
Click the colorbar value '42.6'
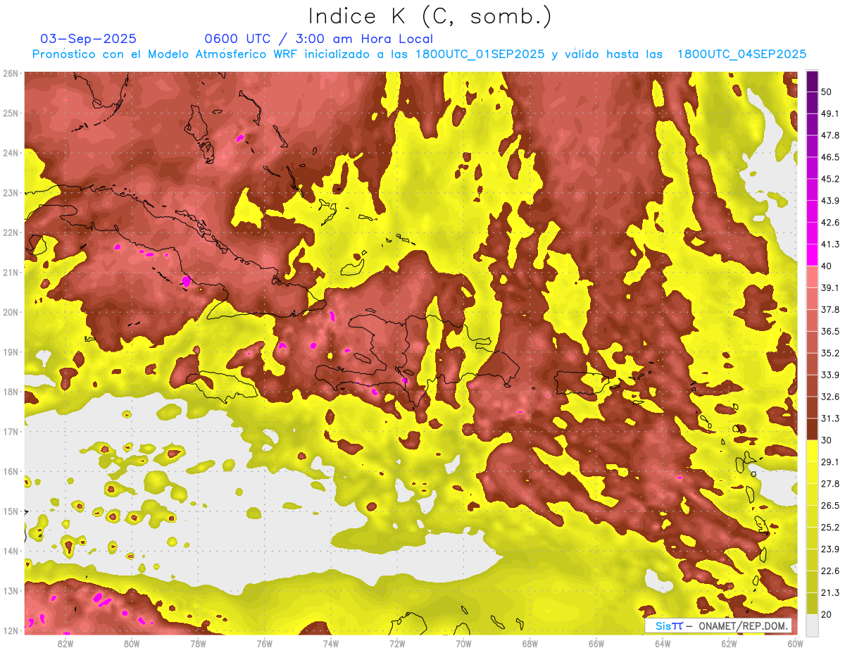[x=830, y=223]
